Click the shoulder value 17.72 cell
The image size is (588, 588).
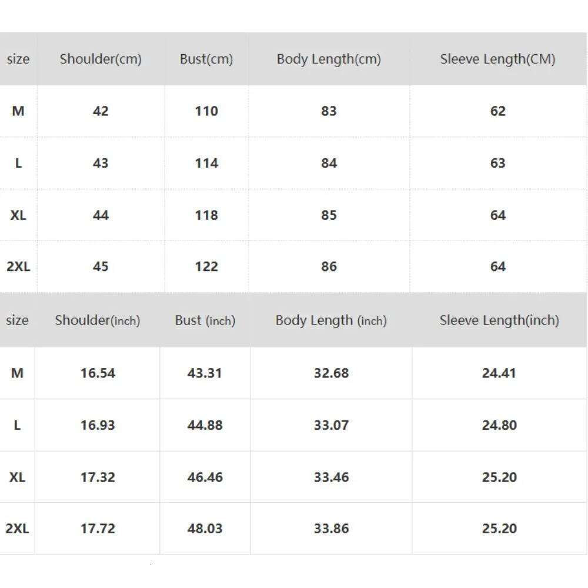pyautogui.click(x=98, y=528)
